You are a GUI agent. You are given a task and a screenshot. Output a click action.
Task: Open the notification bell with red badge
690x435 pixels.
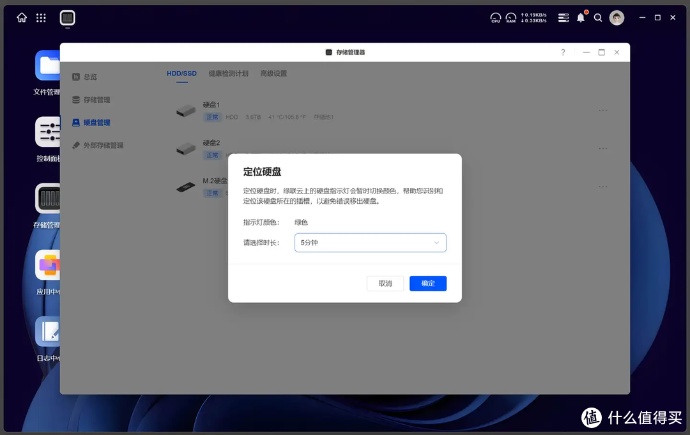580,18
